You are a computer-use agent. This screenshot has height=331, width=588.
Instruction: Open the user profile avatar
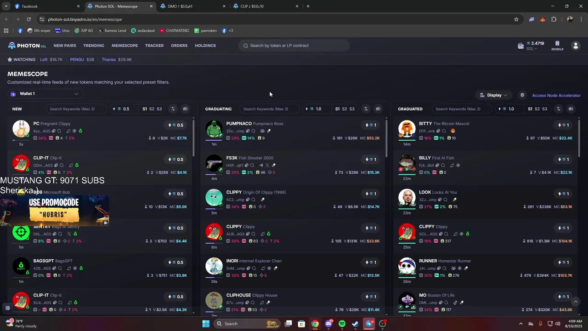pyautogui.click(x=575, y=46)
